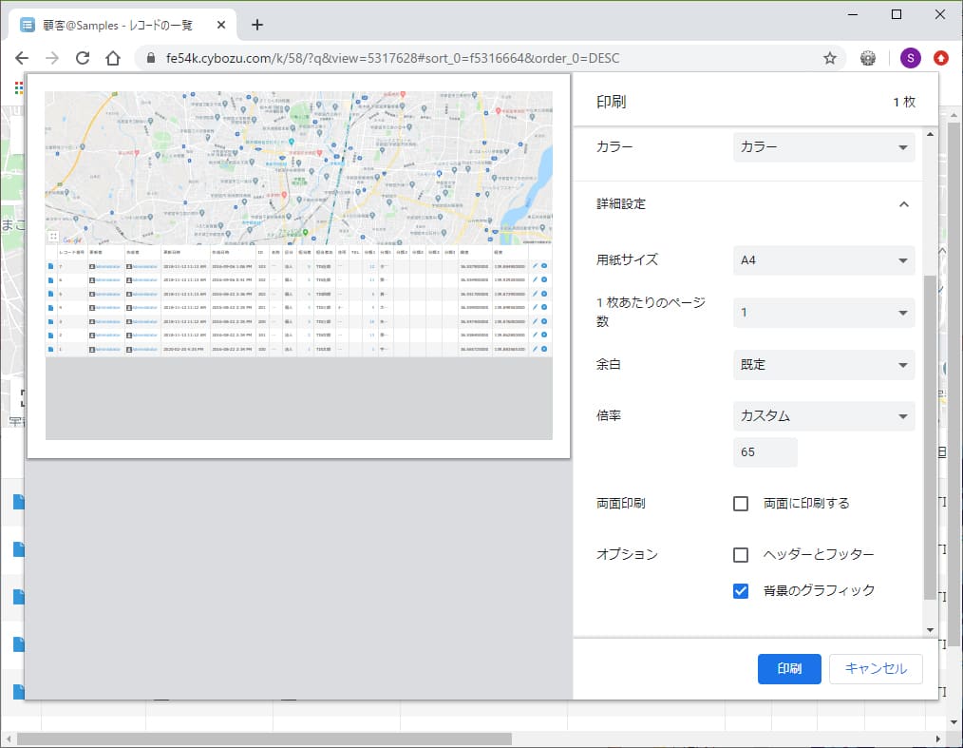Open a new browser tab

click(x=256, y=25)
